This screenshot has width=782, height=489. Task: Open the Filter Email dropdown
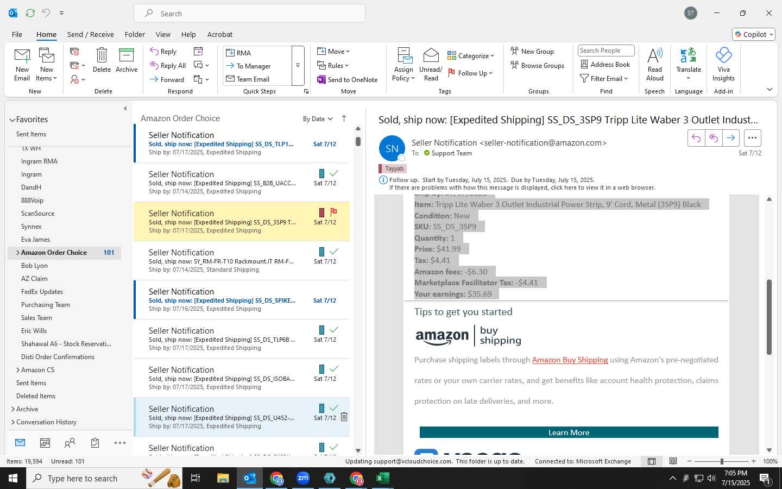click(604, 78)
